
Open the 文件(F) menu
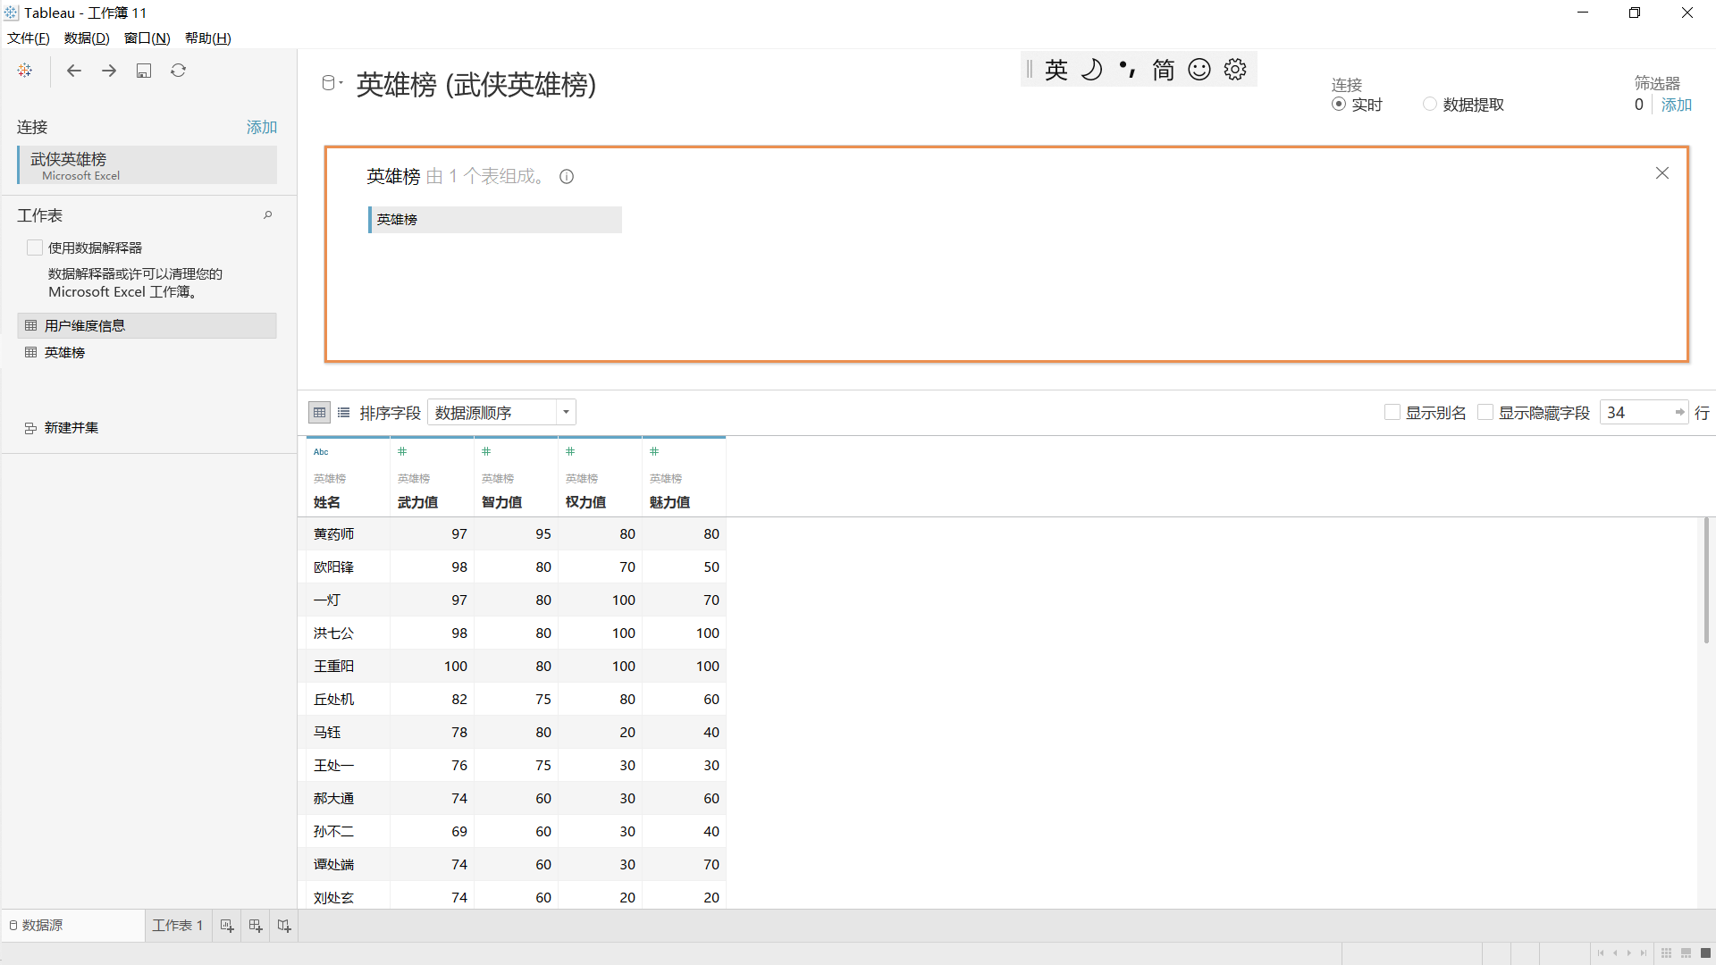coord(29,38)
